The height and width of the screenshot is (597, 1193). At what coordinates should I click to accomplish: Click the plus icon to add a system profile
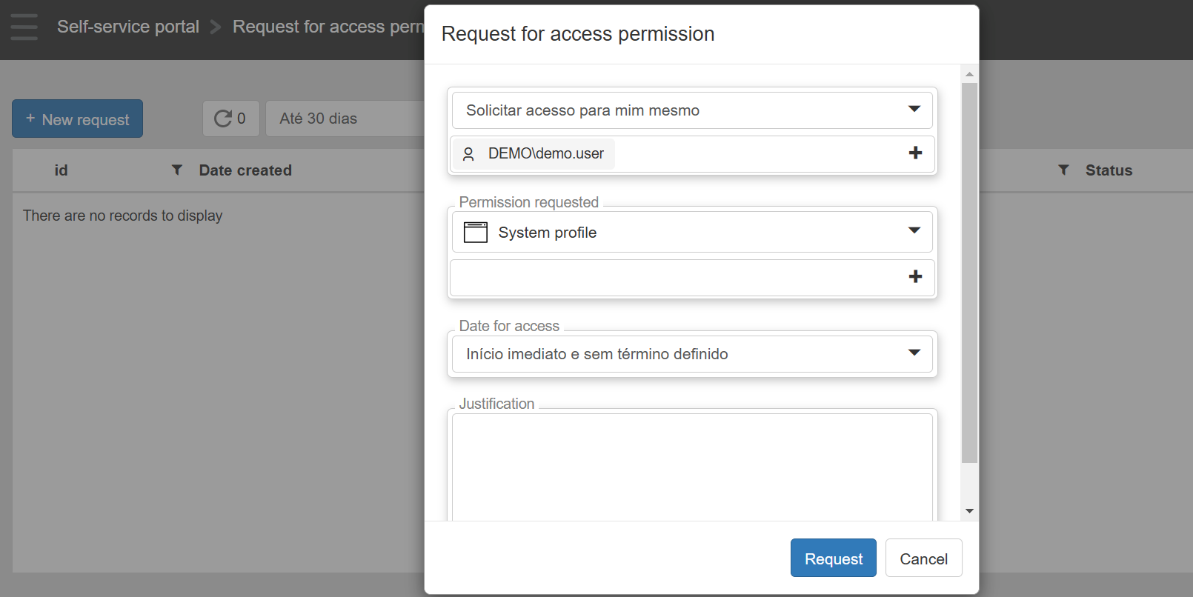click(x=916, y=277)
